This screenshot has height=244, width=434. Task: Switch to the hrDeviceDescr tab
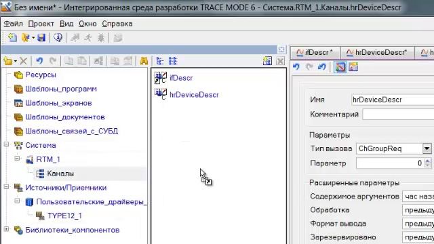pos(378,52)
